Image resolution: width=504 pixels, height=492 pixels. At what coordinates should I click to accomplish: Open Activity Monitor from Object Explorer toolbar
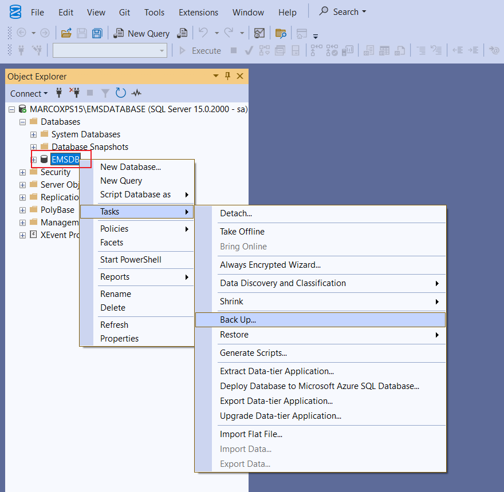click(x=136, y=93)
